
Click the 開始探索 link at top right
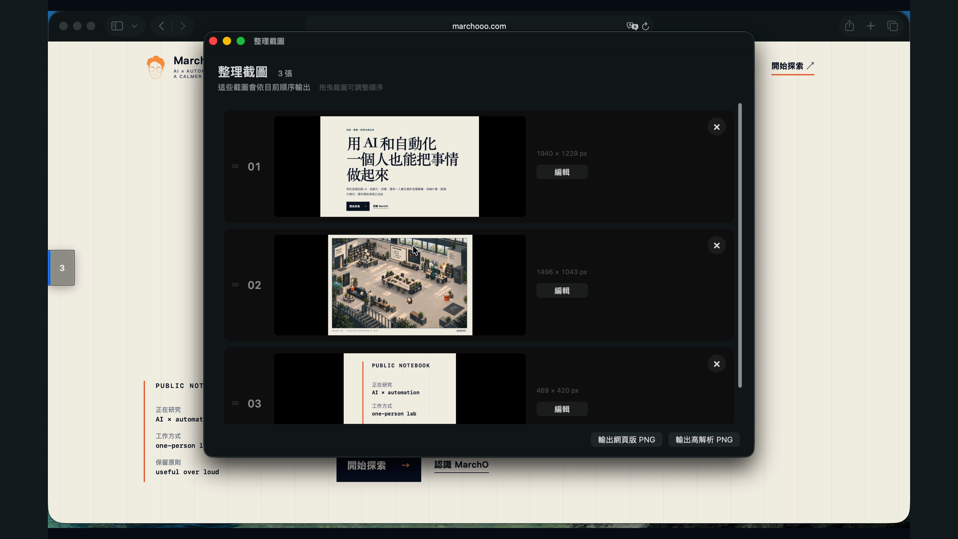792,66
